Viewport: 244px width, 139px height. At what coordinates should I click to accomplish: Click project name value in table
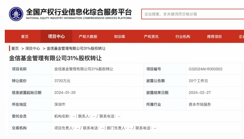[x=84, y=69]
